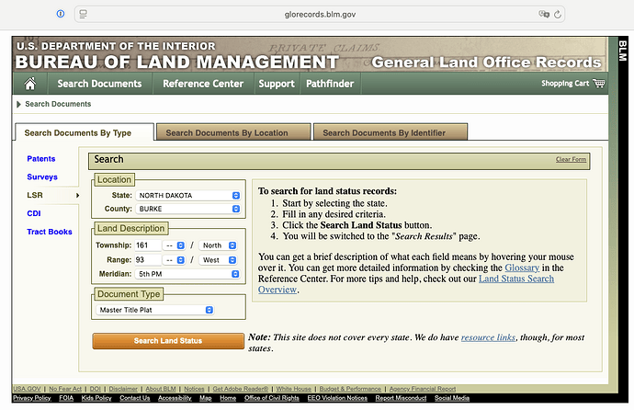
Task: Click the translate icon in address bar
Action: (x=544, y=15)
